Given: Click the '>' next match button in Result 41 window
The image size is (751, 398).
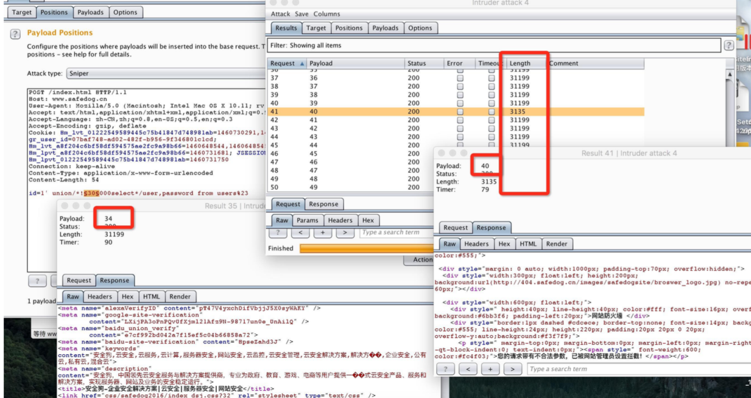Looking at the screenshot, I should [513, 369].
